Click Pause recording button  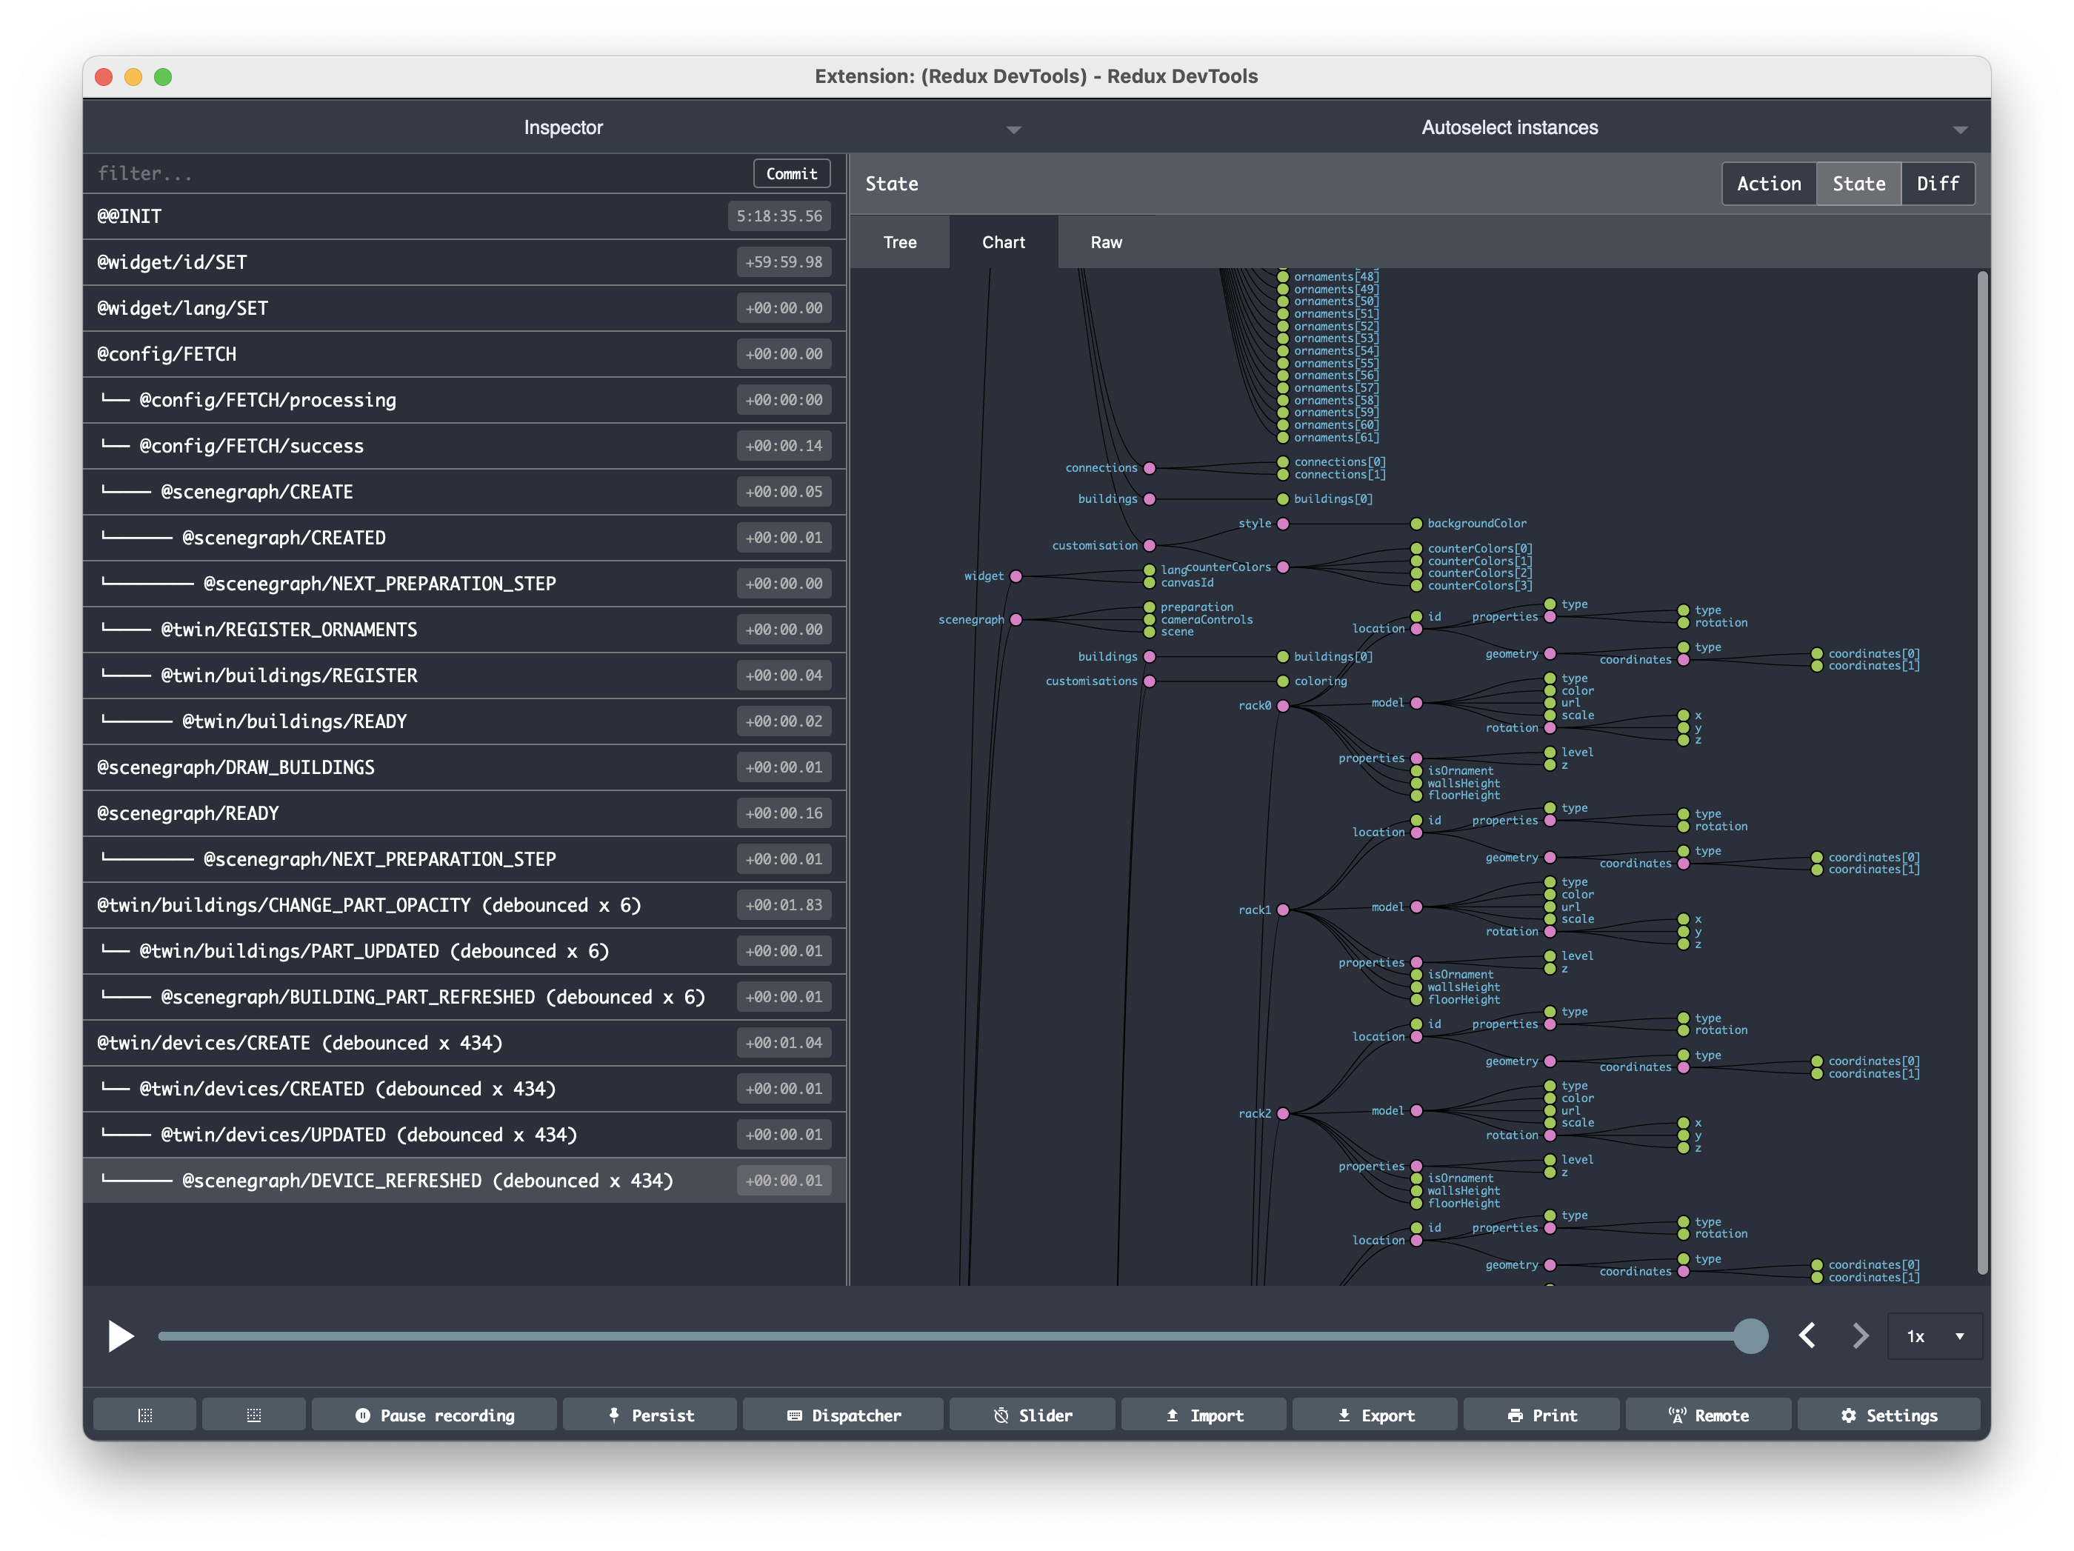point(434,1415)
